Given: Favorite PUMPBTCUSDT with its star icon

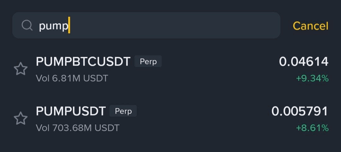Looking at the screenshot, I should pyautogui.click(x=21, y=69).
